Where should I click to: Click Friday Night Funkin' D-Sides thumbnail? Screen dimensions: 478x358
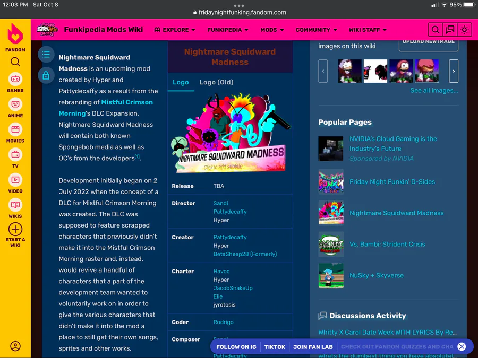(331, 182)
